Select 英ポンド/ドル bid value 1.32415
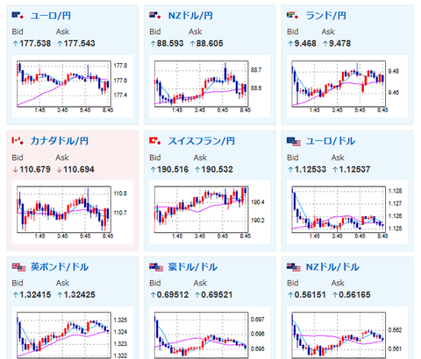 pyautogui.click(x=35, y=295)
